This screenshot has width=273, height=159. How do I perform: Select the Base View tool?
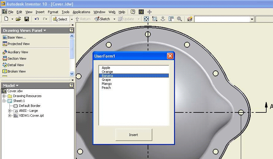[14, 37]
